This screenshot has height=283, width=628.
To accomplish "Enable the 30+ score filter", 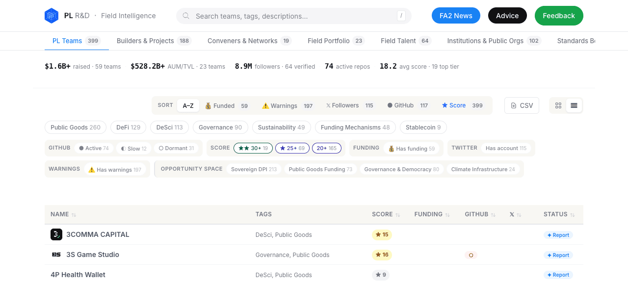I will (x=253, y=148).
